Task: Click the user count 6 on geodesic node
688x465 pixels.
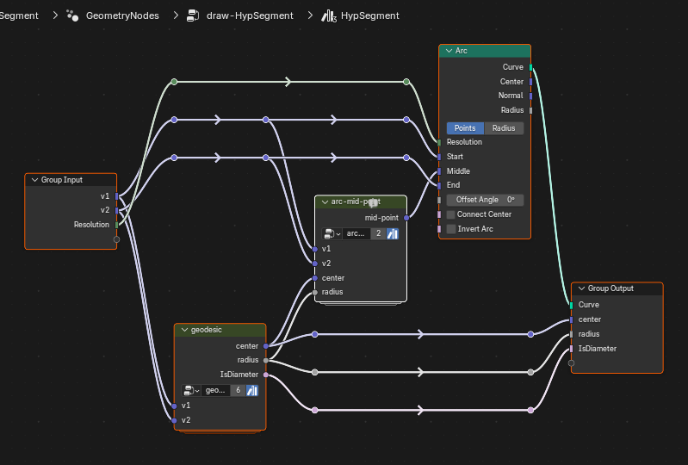Action: point(238,390)
